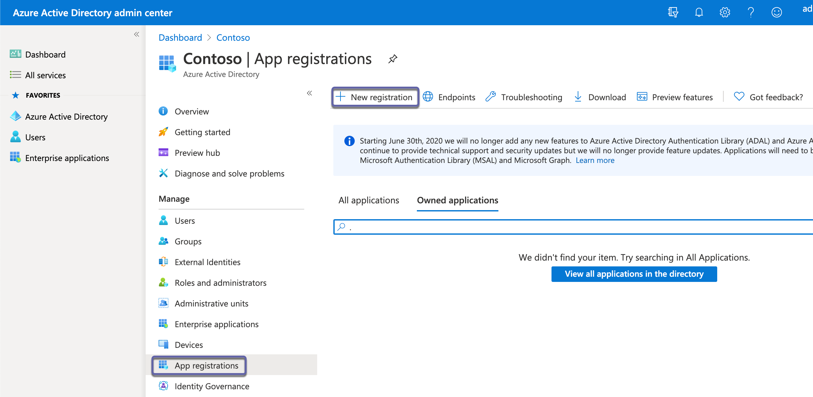Open the notifications bell
This screenshot has width=813, height=397.
point(699,13)
